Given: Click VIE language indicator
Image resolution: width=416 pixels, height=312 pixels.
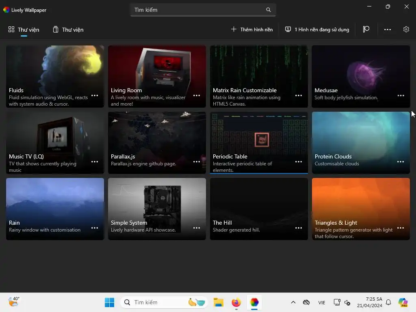Looking at the screenshot, I should pos(322,302).
